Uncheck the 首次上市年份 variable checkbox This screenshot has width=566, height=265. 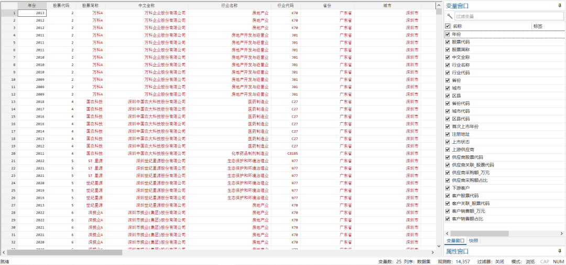448,126
